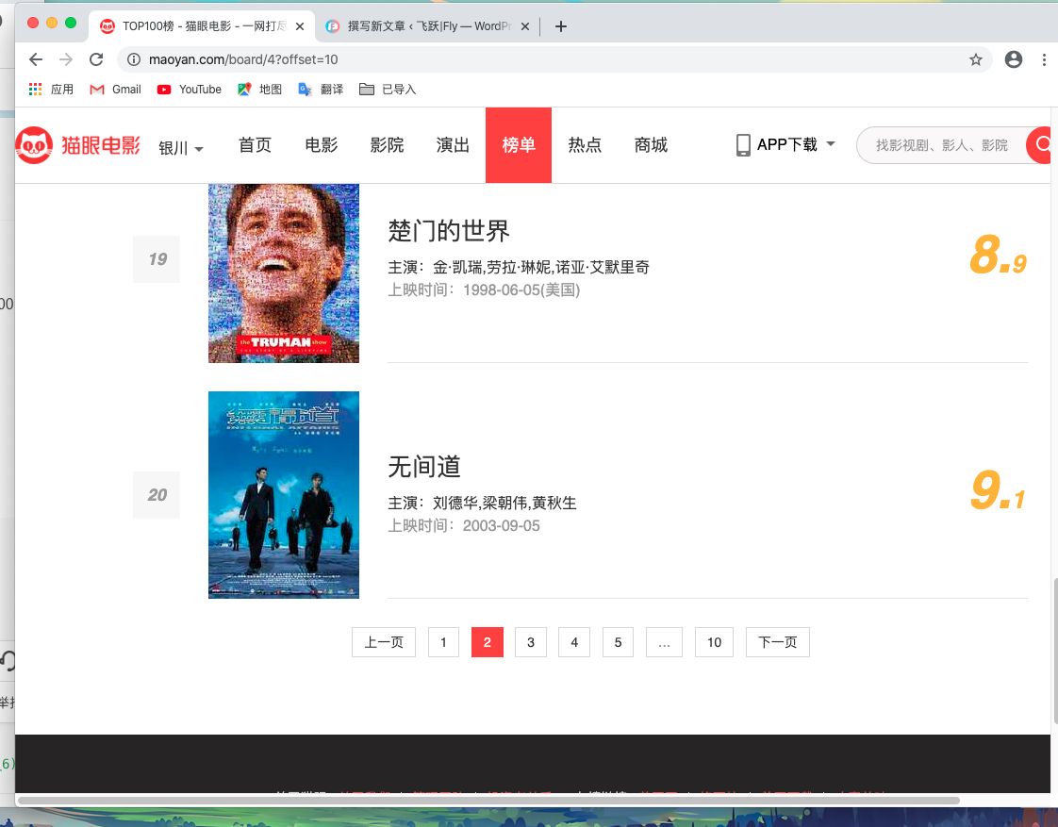Go to the 影院 nav item
Viewport: 1058px width, 827px height.
click(387, 145)
